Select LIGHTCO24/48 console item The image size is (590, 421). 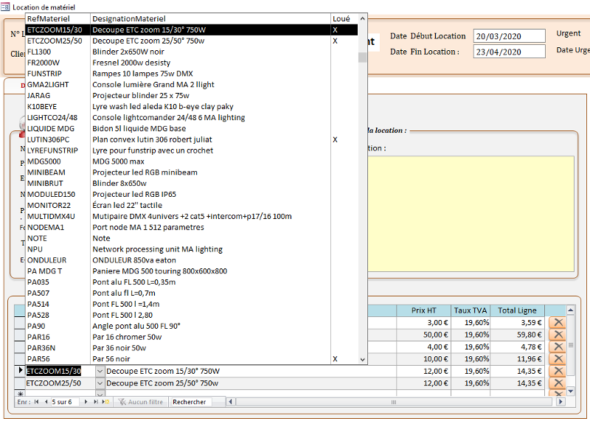click(192, 117)
